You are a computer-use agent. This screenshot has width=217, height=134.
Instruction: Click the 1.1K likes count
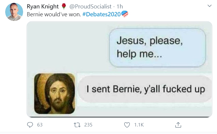(139, 125)
